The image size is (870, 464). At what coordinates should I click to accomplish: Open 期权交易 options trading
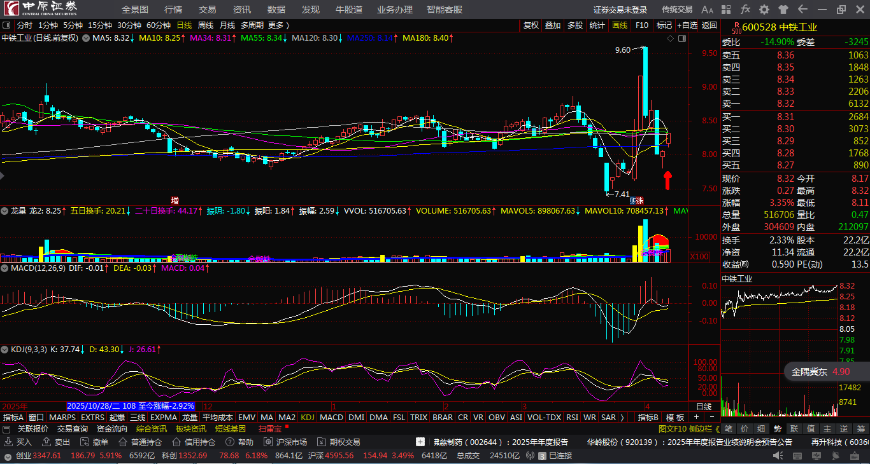tap(339, 442)
